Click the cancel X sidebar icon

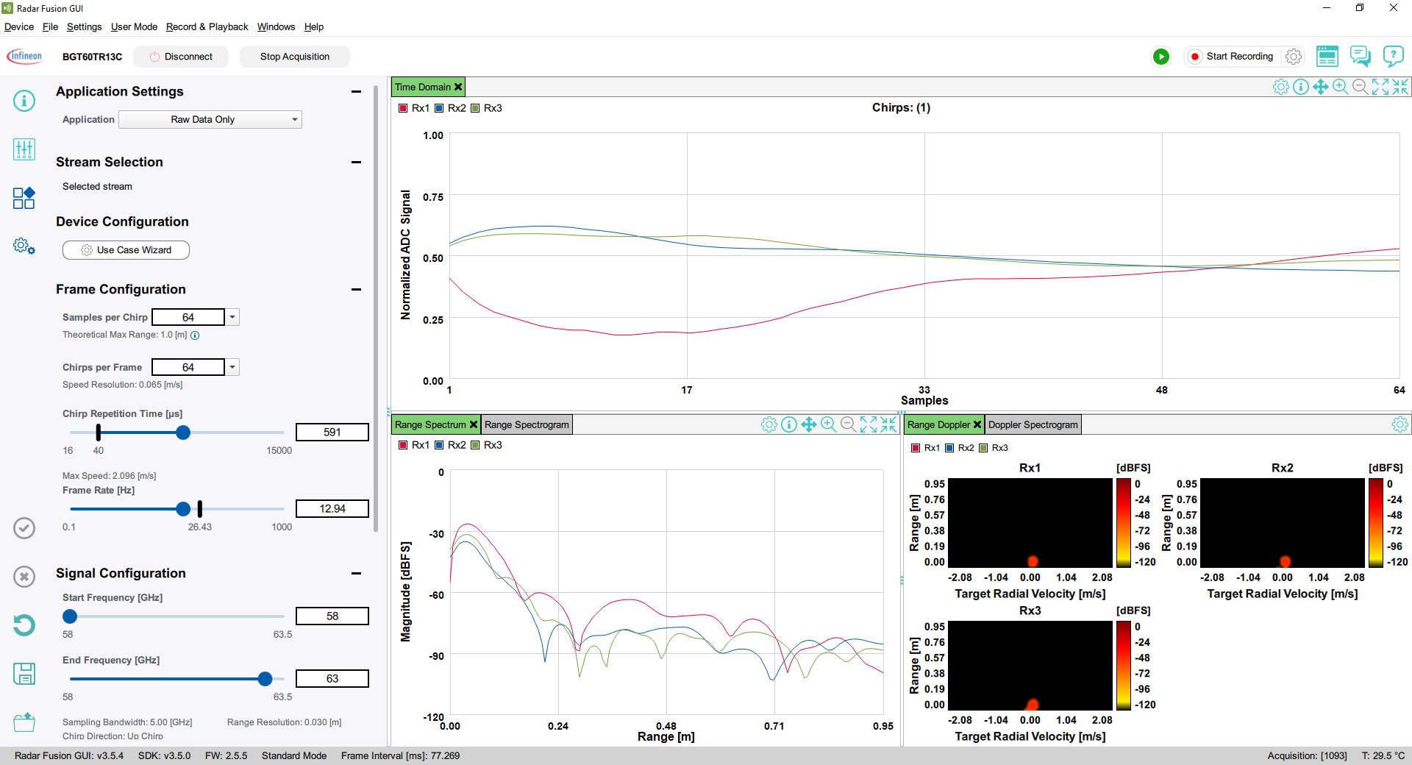24,577
